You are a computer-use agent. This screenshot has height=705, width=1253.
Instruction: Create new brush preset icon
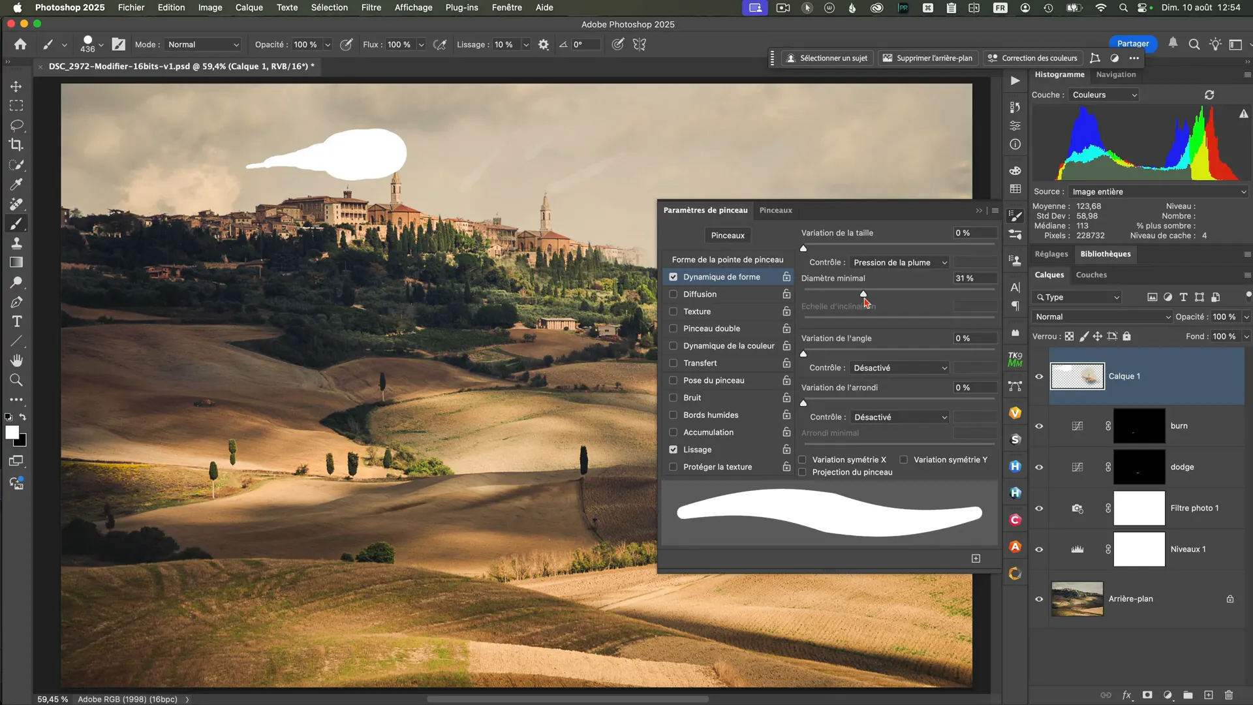(976, 558)
